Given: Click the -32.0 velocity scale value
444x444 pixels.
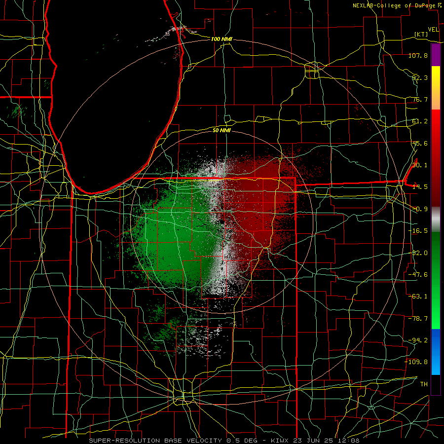Looking at the screenshot, I should point(418,253).
